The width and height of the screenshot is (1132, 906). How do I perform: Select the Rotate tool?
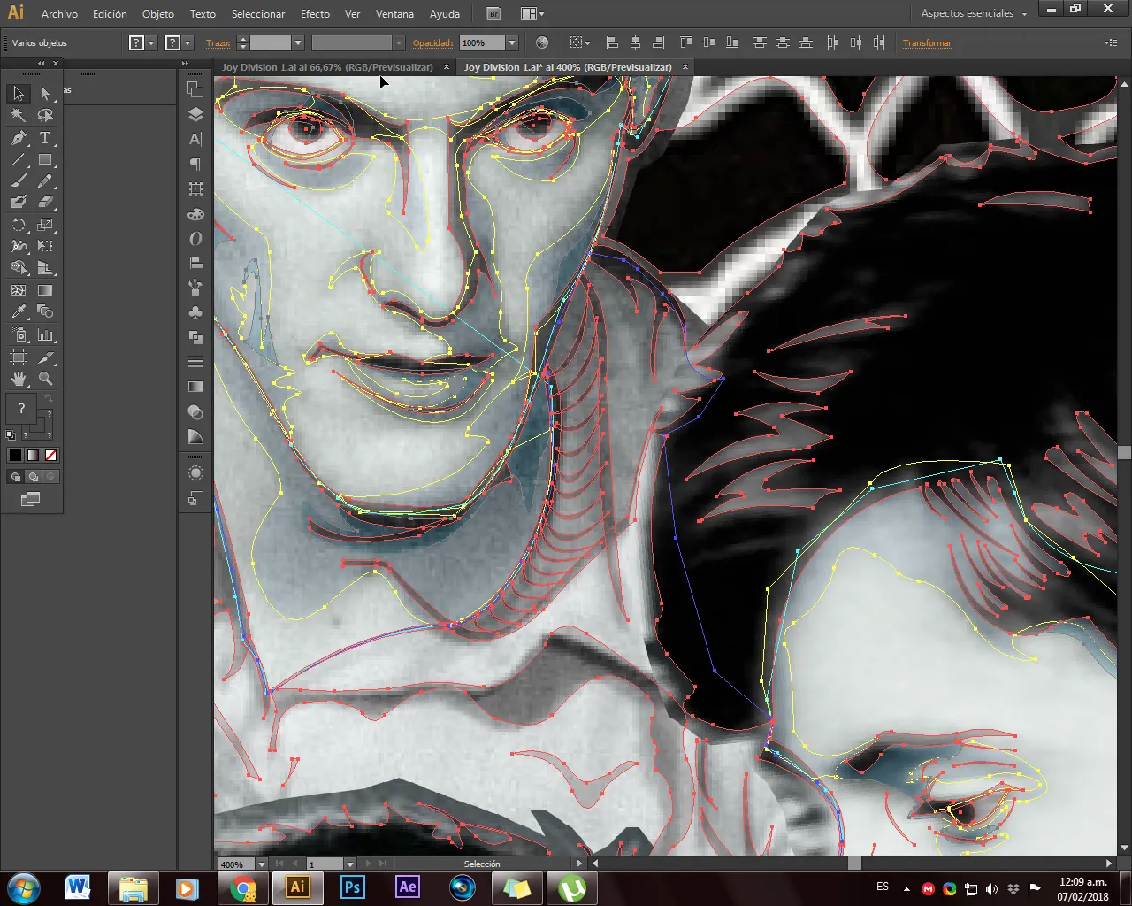click(19, 225)
